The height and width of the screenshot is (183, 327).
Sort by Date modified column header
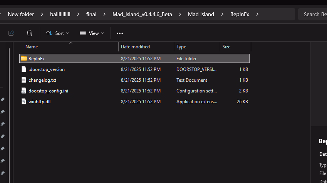[x=135, y=47]
